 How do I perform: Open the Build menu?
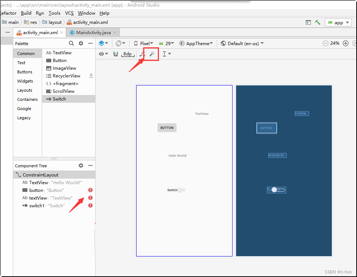[x=26, y=13]
